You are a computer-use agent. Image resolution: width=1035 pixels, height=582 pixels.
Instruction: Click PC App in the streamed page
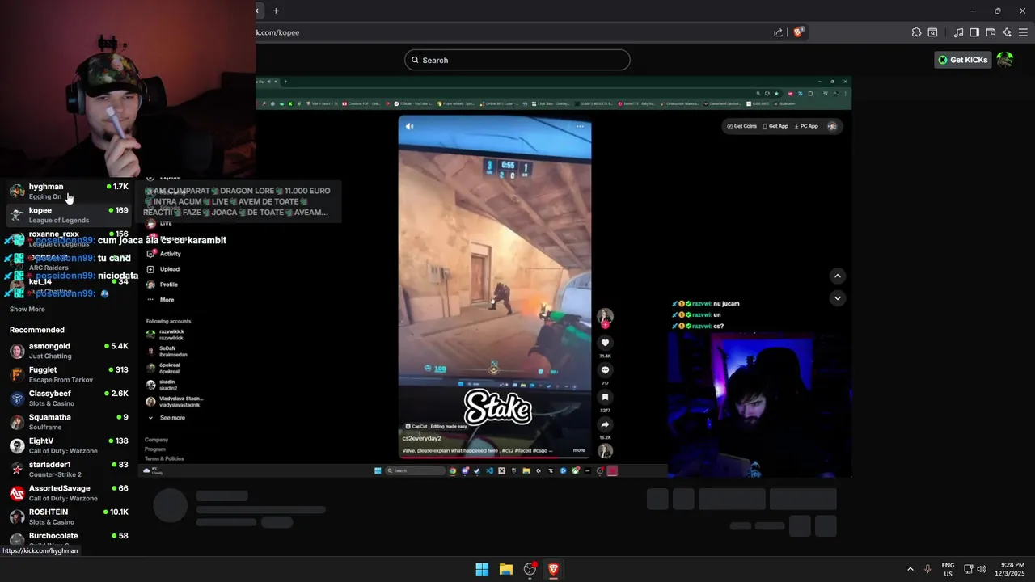806,126
